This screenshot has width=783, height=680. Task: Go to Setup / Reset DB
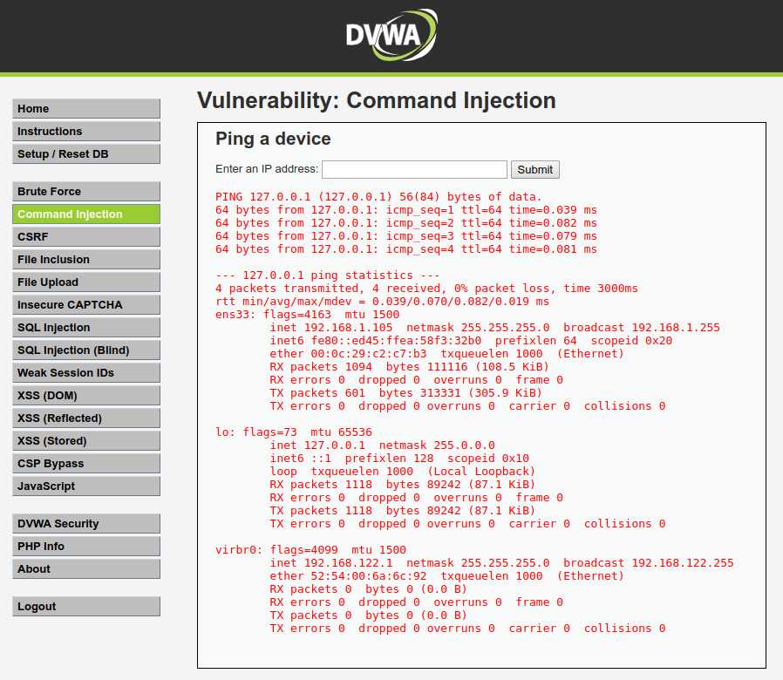tap(86, 153)
